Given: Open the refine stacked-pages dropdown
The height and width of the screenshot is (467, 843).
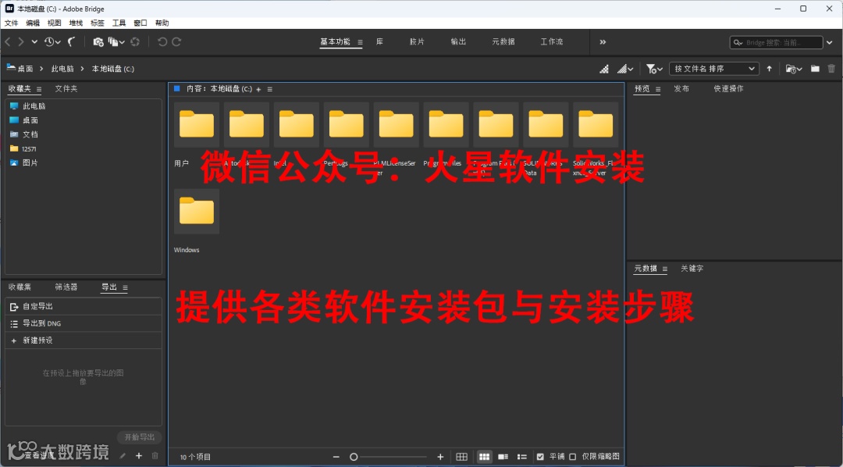Looking at the screenshot, I should coord(116,41).
